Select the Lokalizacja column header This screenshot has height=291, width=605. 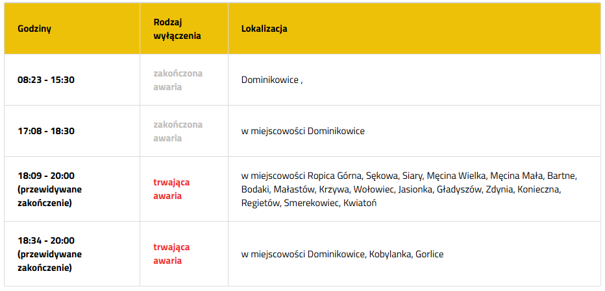click(x=264, y=29)
